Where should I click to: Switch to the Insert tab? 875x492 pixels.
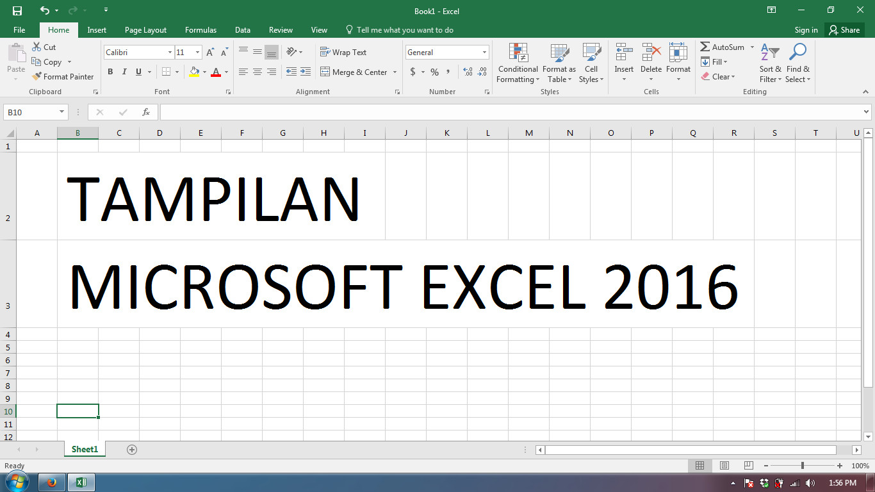(x=97, y=30)
